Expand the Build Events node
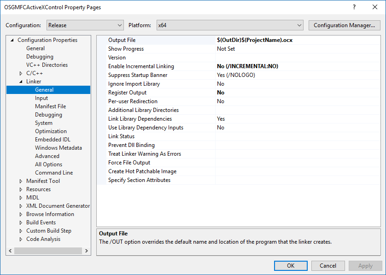Image resolution: width=386 pixels, height=275 pixels. pos(21,222)
